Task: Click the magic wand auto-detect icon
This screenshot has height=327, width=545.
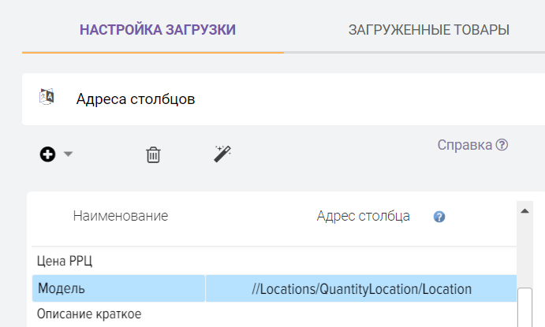Action: (222, 154)
